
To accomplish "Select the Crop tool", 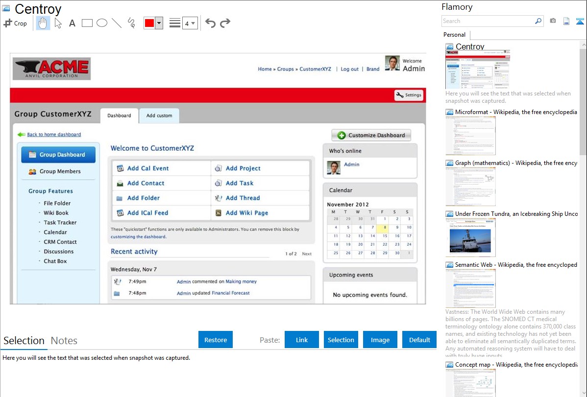I will tap(15, 23).
